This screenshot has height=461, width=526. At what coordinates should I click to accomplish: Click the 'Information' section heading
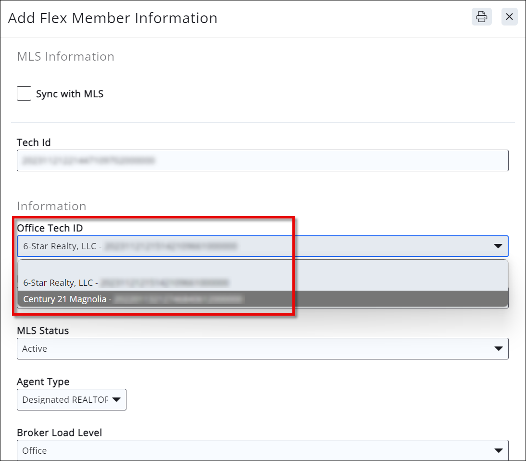pyautogui.click(x=51, y=206)
